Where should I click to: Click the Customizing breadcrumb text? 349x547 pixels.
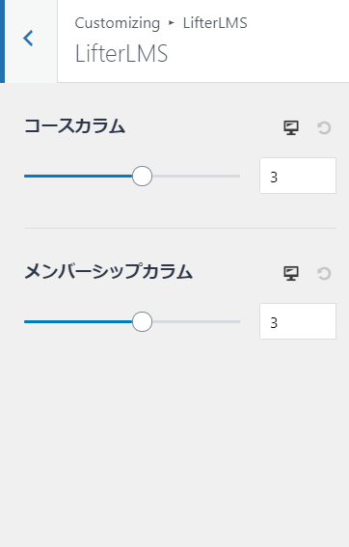click(118, 23)
